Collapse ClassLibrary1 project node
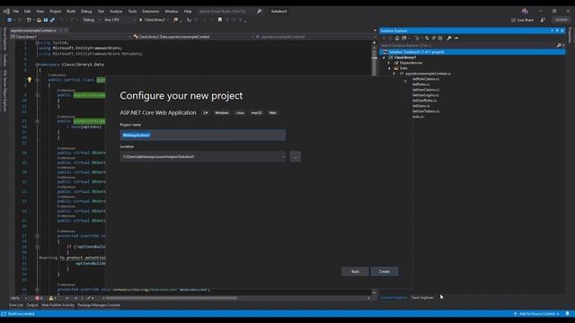 (x=384, y=57)
